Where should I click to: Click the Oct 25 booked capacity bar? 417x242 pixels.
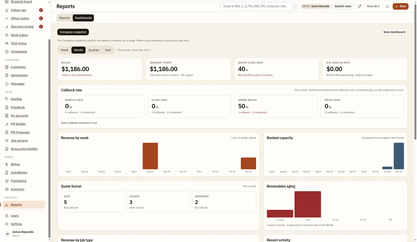click(x=399, y=156)
